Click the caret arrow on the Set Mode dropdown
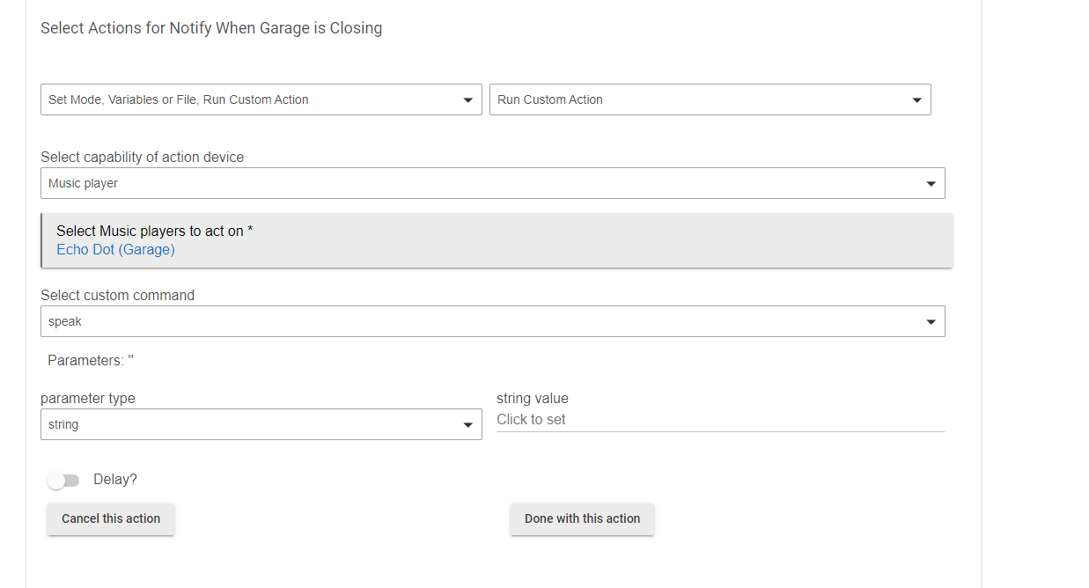The height and width of the screenshot is (588, 1089). click(x=467, y=100)
